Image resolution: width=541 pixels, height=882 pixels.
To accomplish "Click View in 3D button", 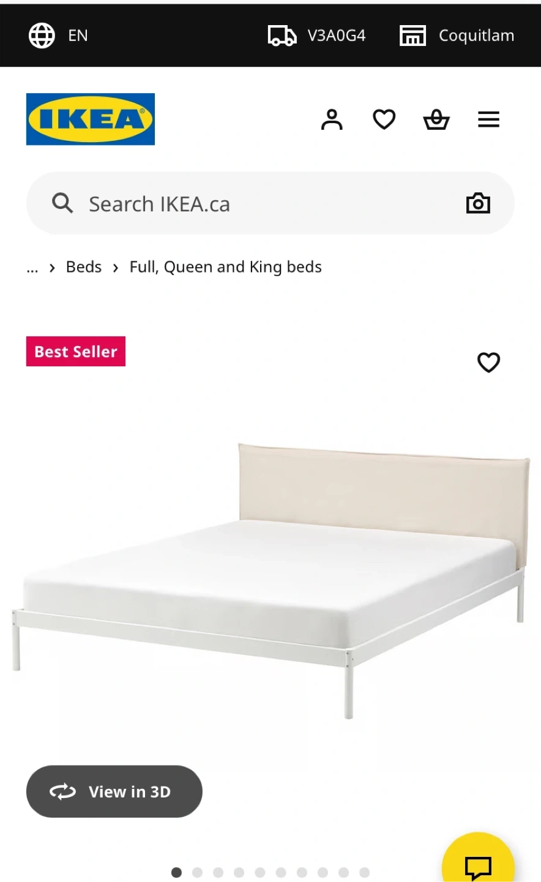I will 114,791.
